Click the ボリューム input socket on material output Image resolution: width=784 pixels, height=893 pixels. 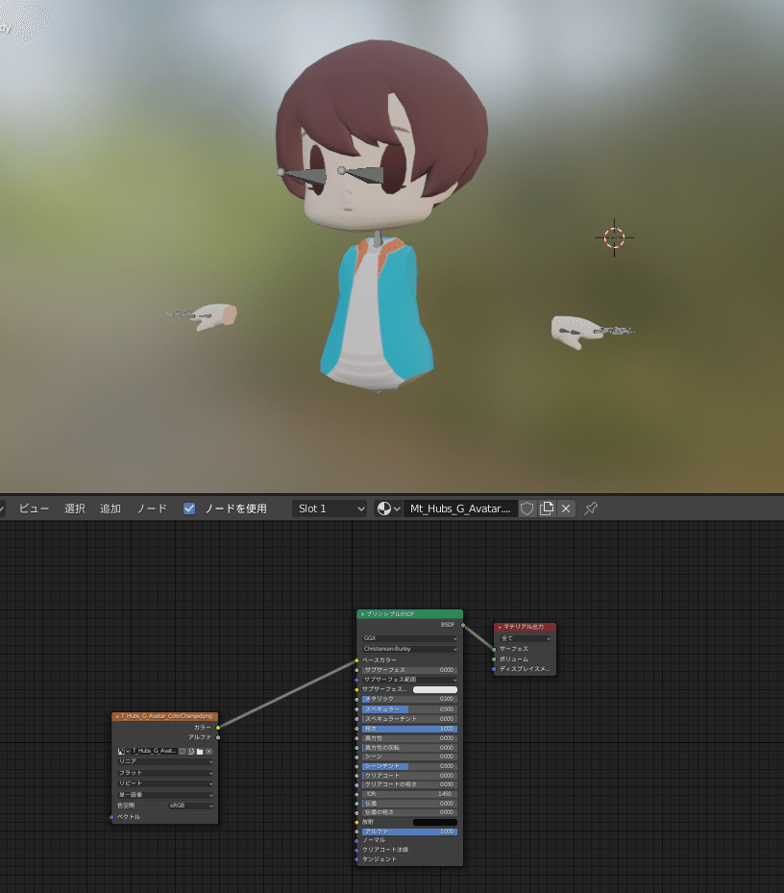pos(494,658)
